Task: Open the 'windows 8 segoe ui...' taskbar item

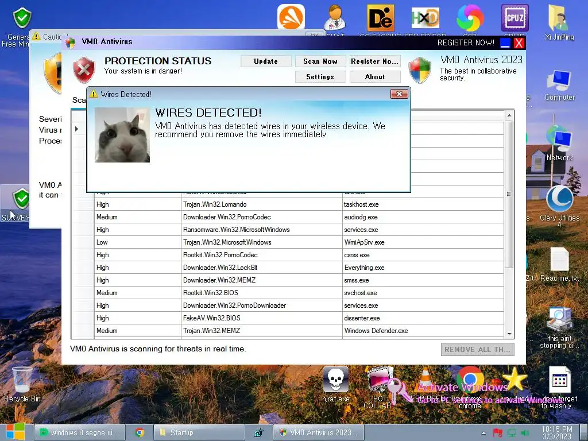Action: tap(80, 432)
